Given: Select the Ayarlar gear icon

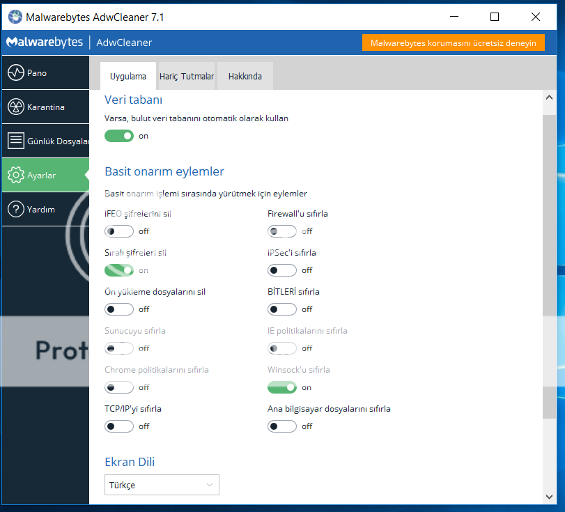Looking at the screenshot, I should coord(15,176).
